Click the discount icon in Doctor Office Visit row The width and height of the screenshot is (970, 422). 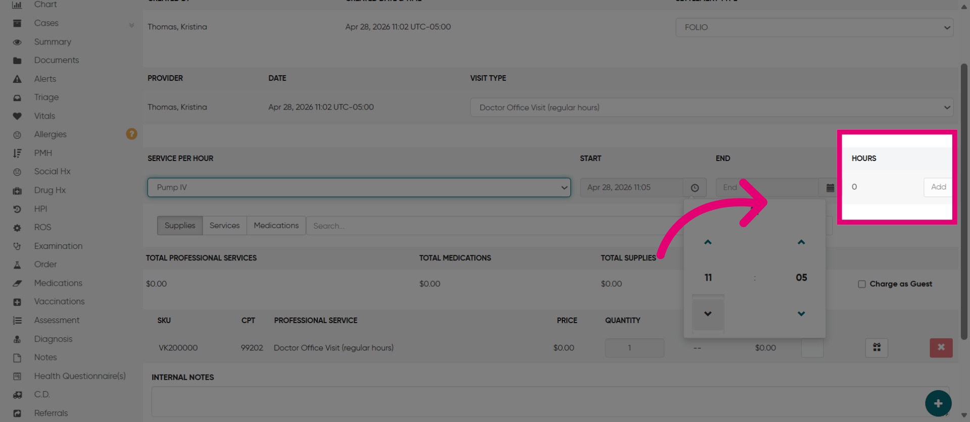[877, 347]
